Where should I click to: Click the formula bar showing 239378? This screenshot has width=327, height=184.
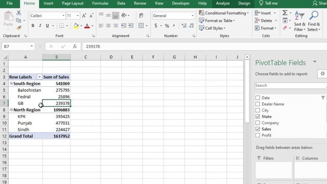(204, 47)
